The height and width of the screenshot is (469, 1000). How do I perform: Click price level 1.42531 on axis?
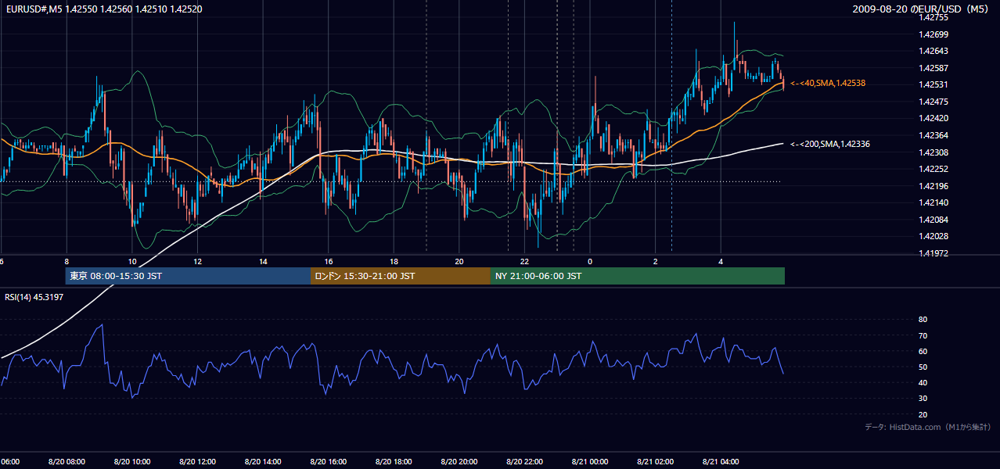[x=933, y=84]
